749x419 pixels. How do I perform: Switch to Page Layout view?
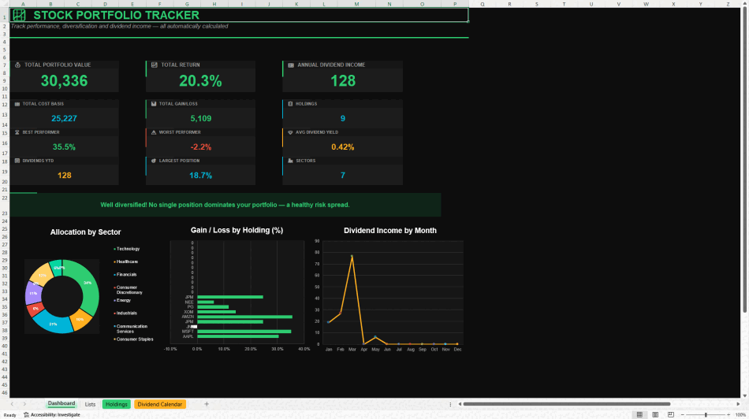click(655, 415)
